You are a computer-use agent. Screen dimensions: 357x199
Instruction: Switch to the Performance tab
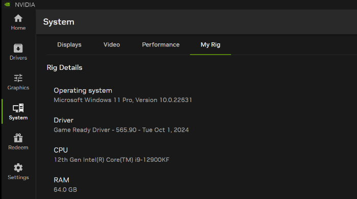(x=161, y=44)
